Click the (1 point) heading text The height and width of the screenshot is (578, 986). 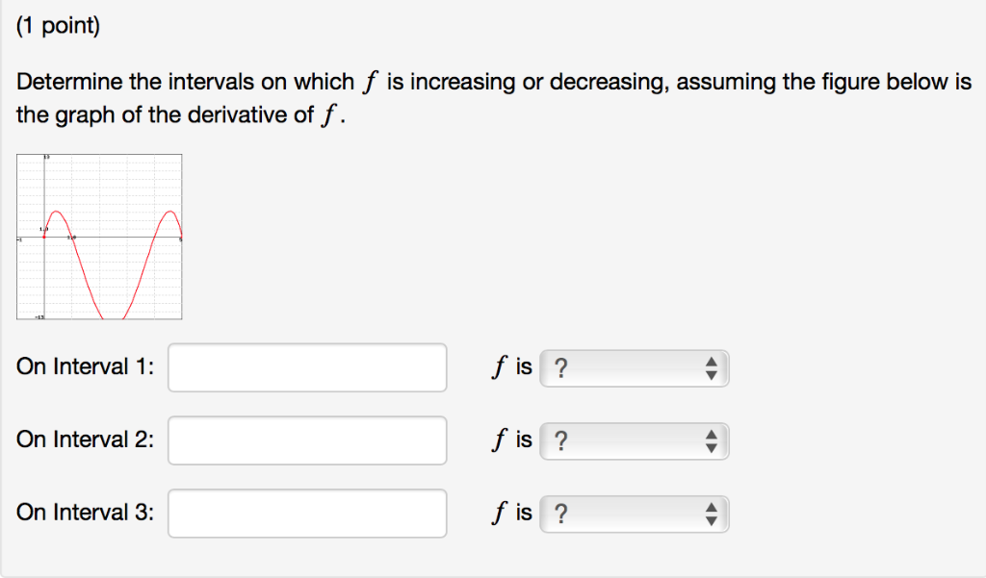(x=58, y=26)
